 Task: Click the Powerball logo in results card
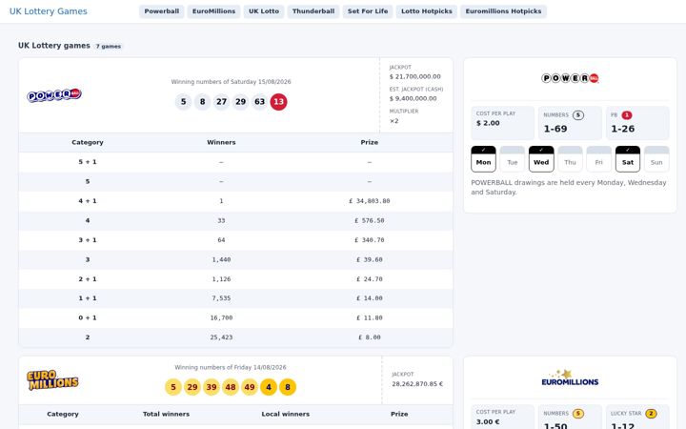point(54,95)
